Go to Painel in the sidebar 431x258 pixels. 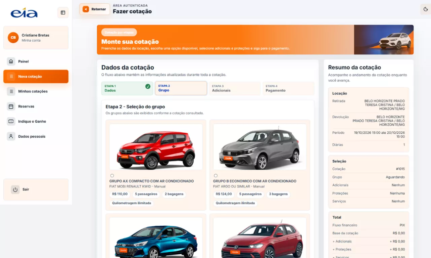pos(36,61)
